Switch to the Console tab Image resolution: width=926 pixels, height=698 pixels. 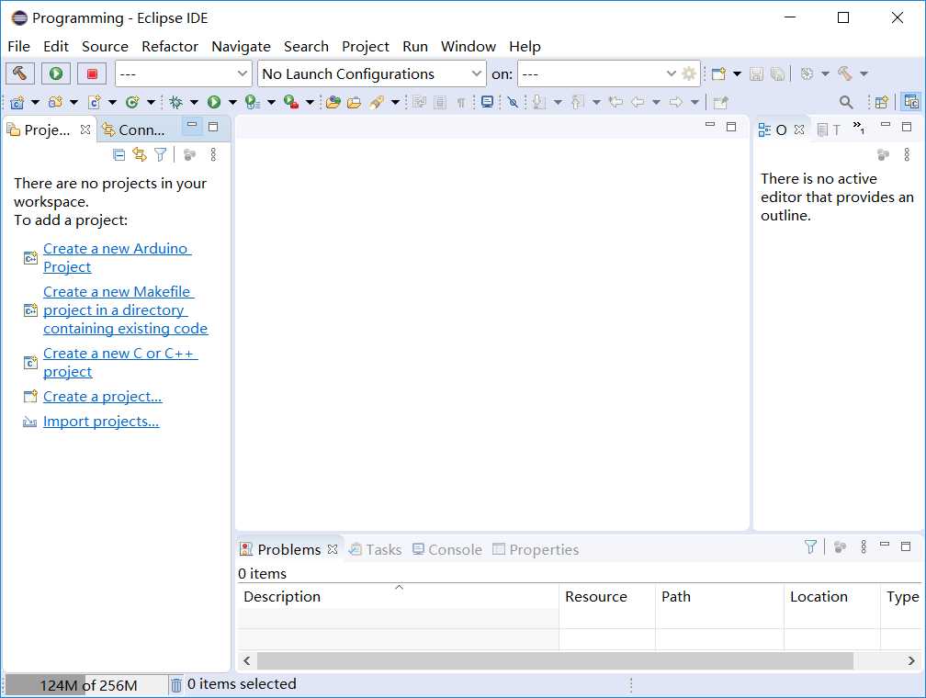[447, 549]
